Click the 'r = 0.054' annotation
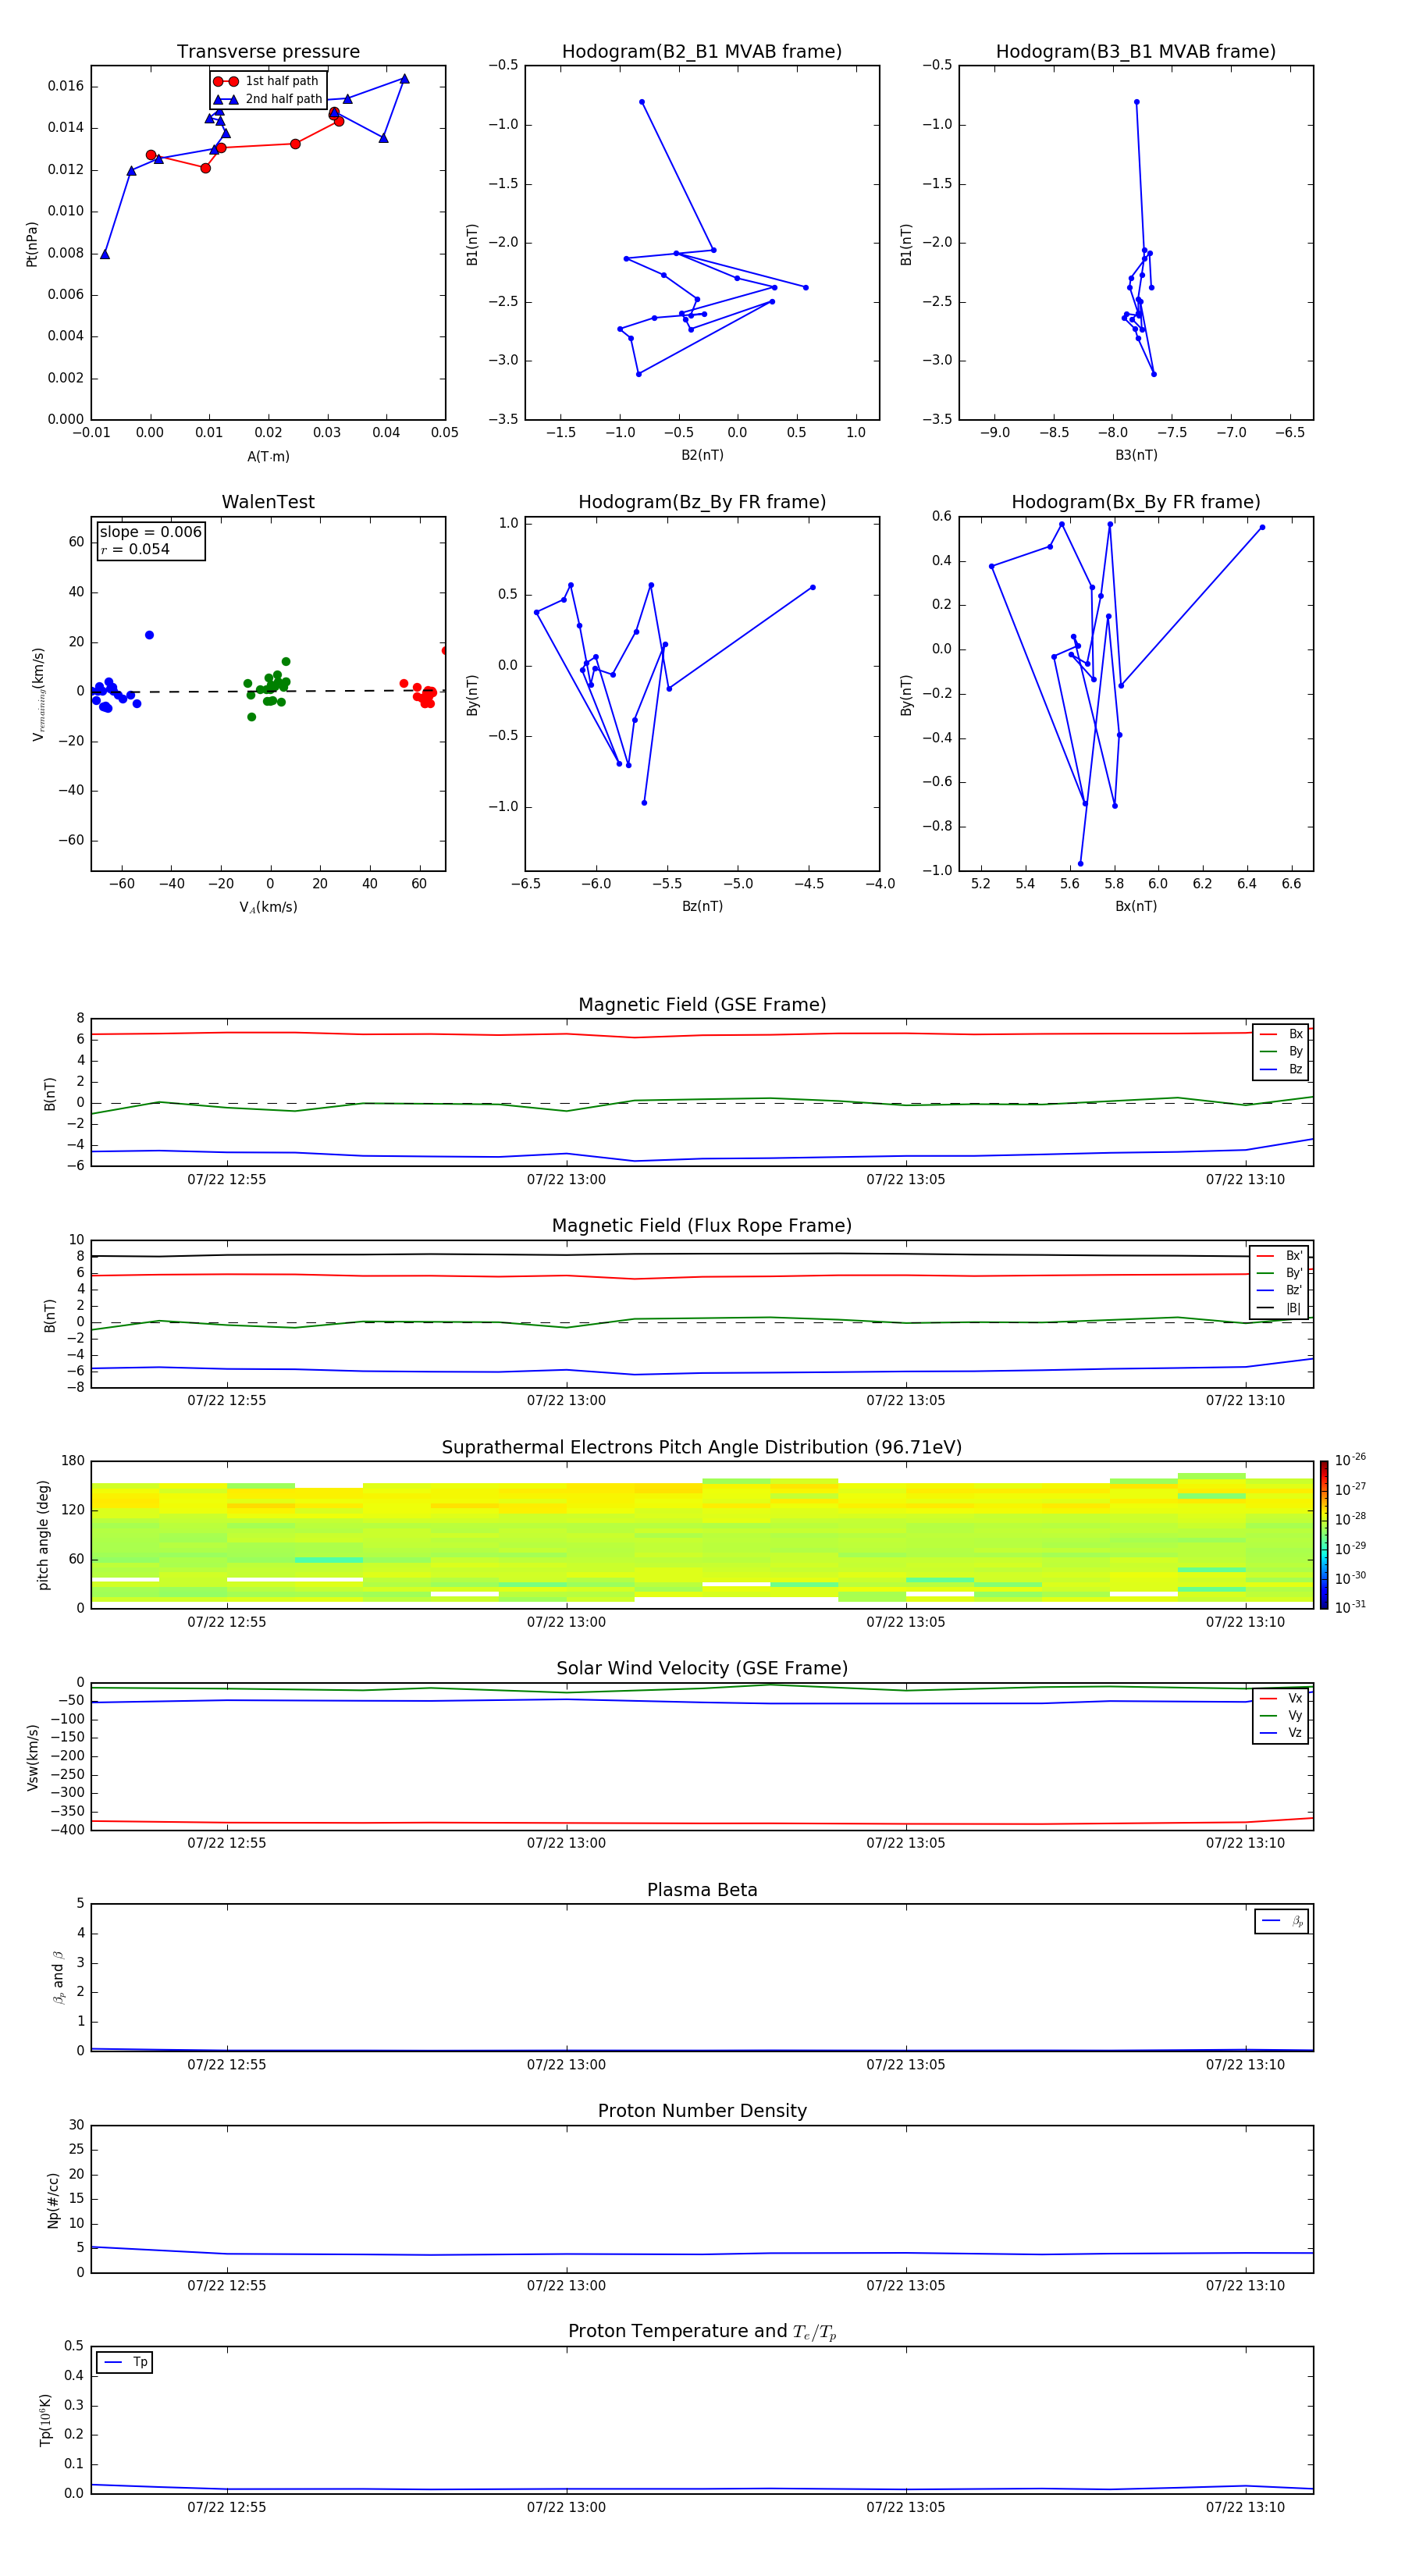Screen dimensions: 1405x2576 point(135,549)
